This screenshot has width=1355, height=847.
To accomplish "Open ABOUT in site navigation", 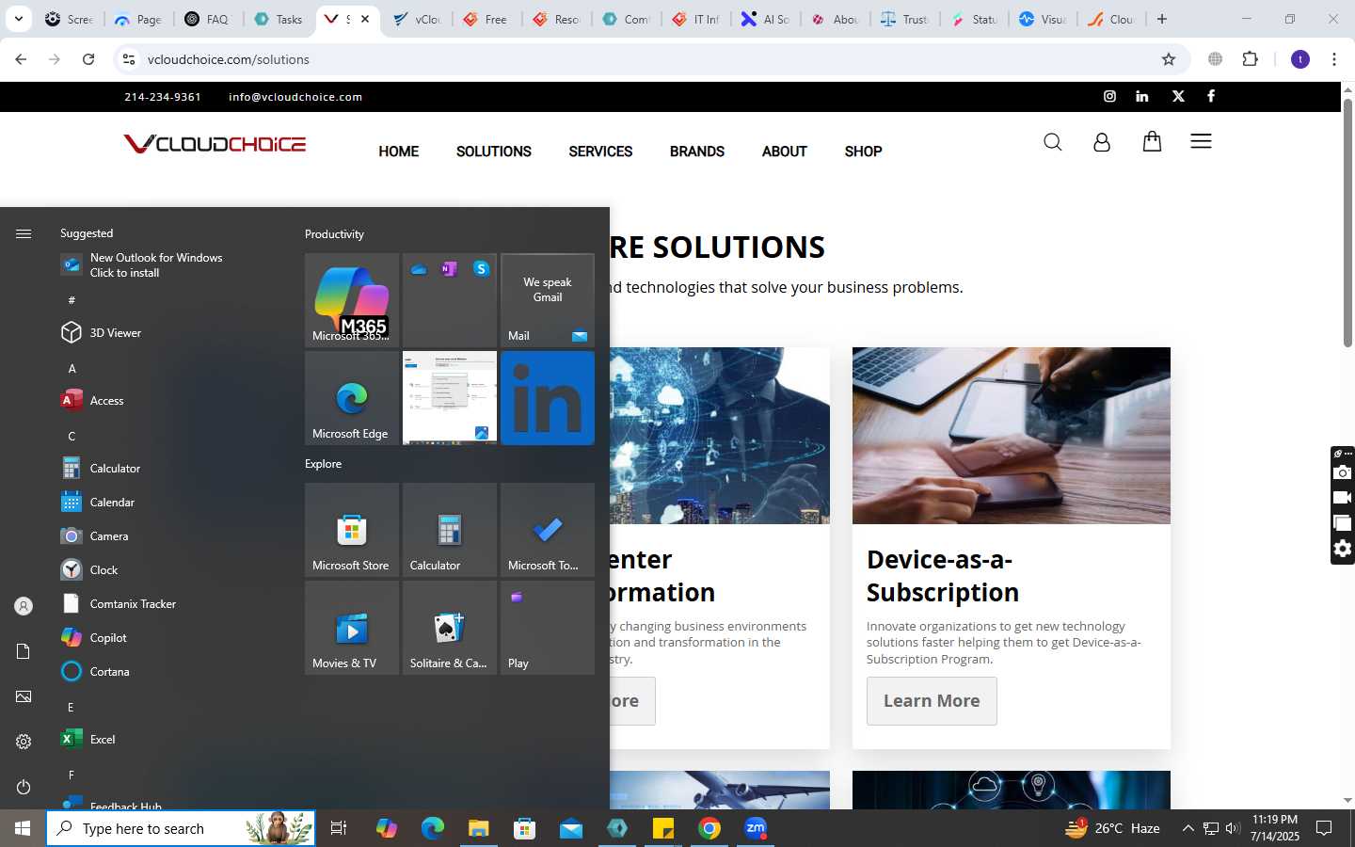I will click(785, 152).
